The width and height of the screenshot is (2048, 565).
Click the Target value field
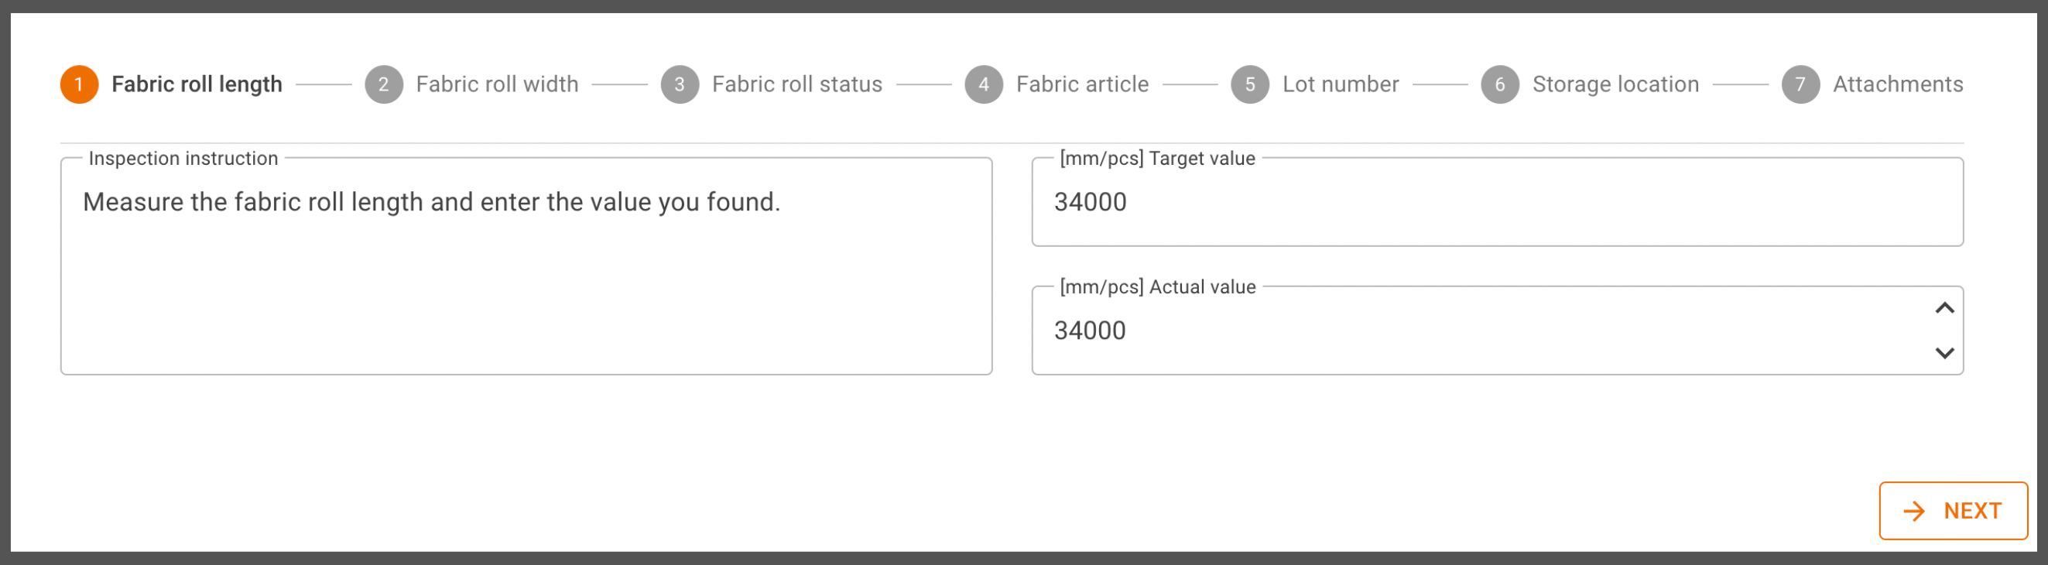pyautogui.click(x=1496, y=202)
